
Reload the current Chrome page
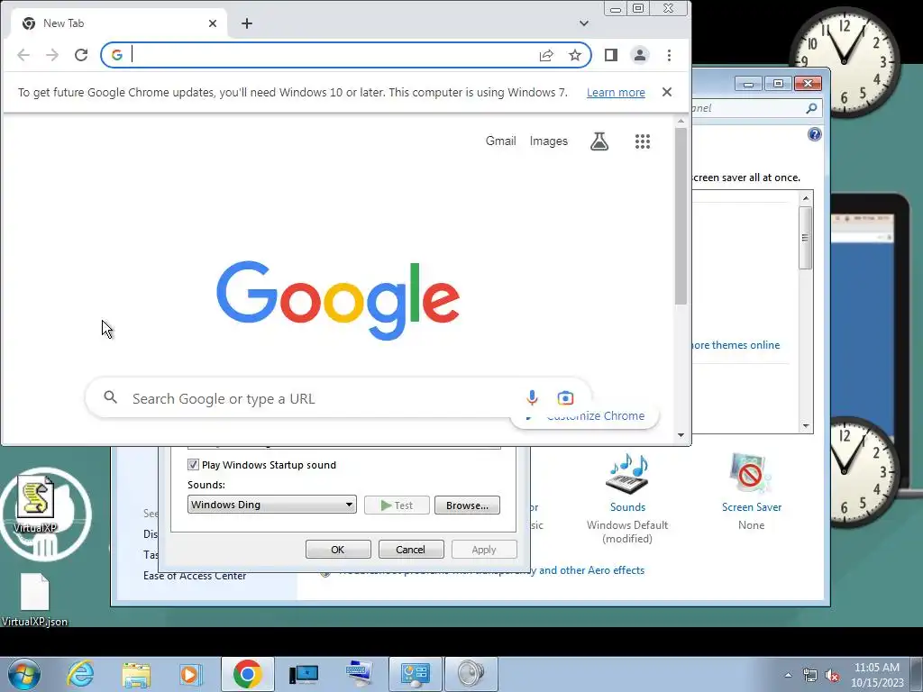tap(81, 55)
